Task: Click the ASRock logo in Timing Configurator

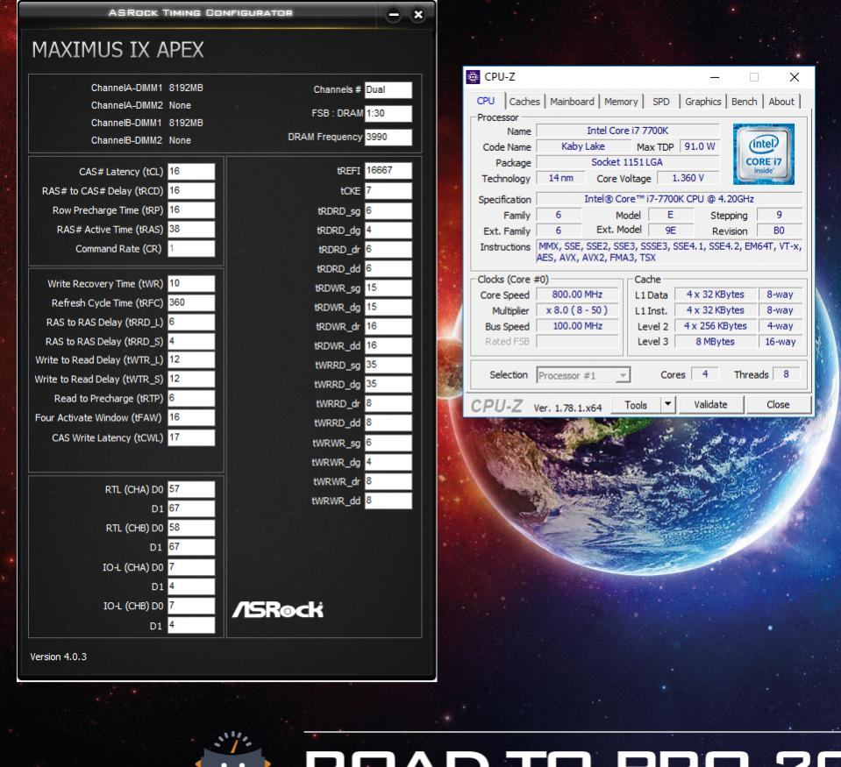Action: (278, 609)
